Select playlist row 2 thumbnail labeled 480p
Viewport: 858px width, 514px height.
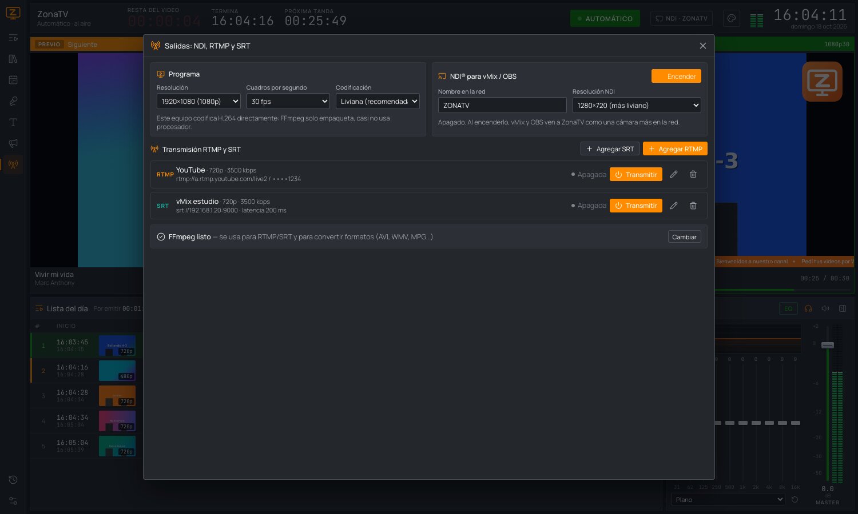(117, 371)
